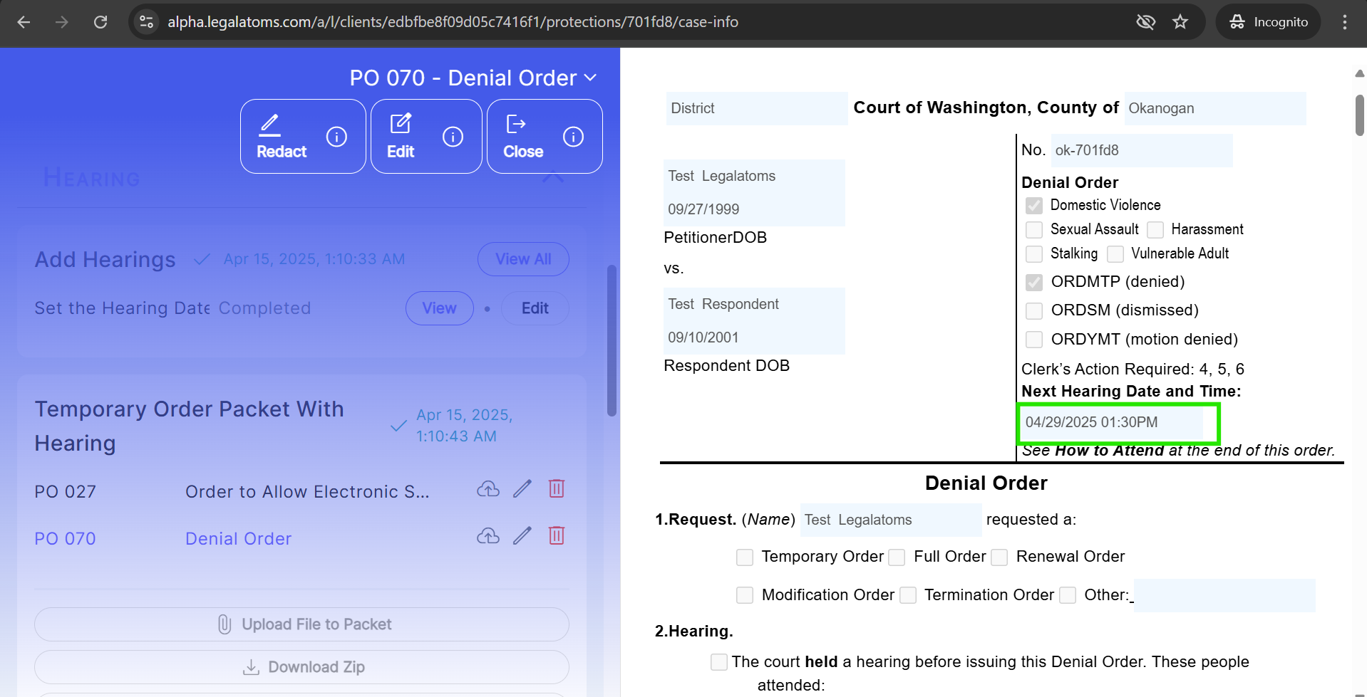Image resolution: width=1367 pixels, height=697 pixels.
Task: Click the left panel vertical scrollbar
Action: [612, 340]
